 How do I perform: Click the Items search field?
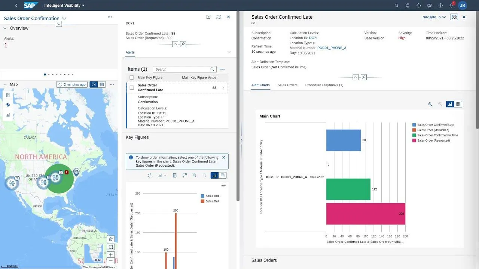click(x=185, y=69)
